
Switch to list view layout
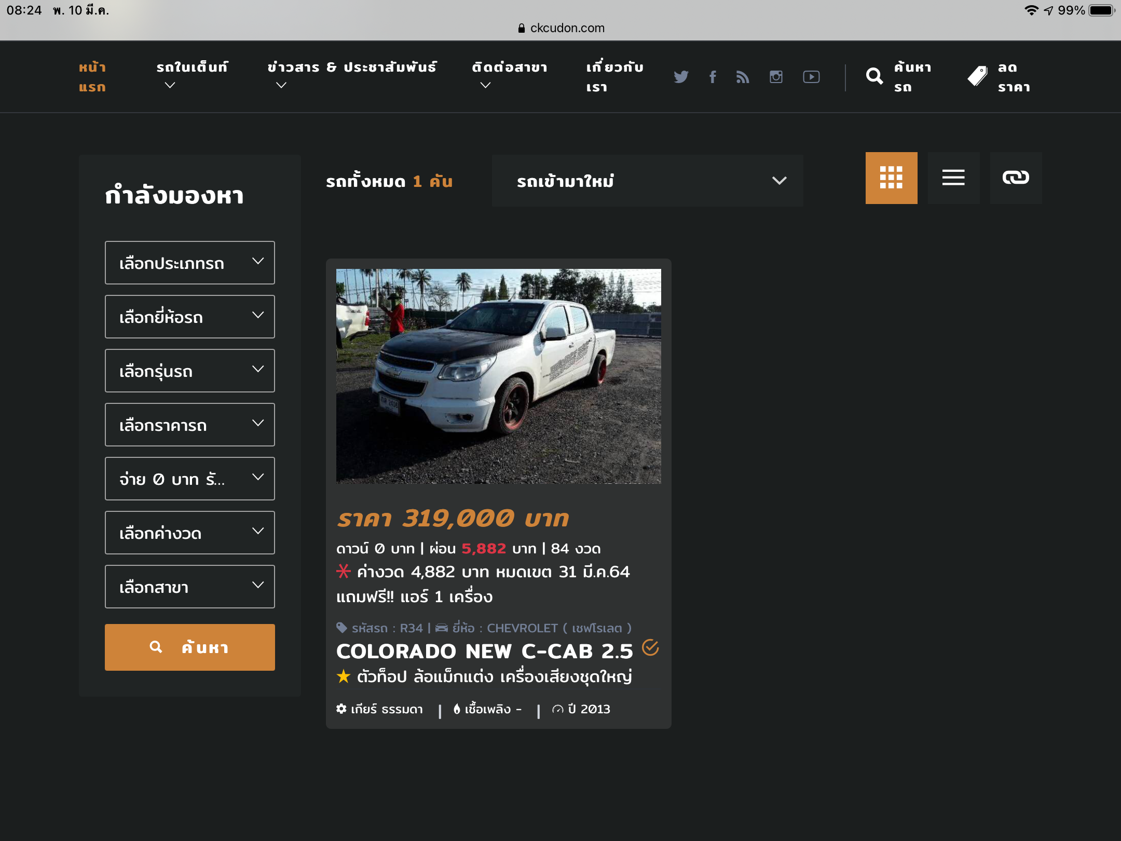click(953, 178)
